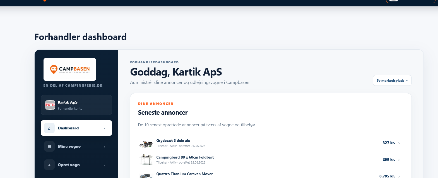
Task: Click the Dashboard home icon
Action: [49, 128]
